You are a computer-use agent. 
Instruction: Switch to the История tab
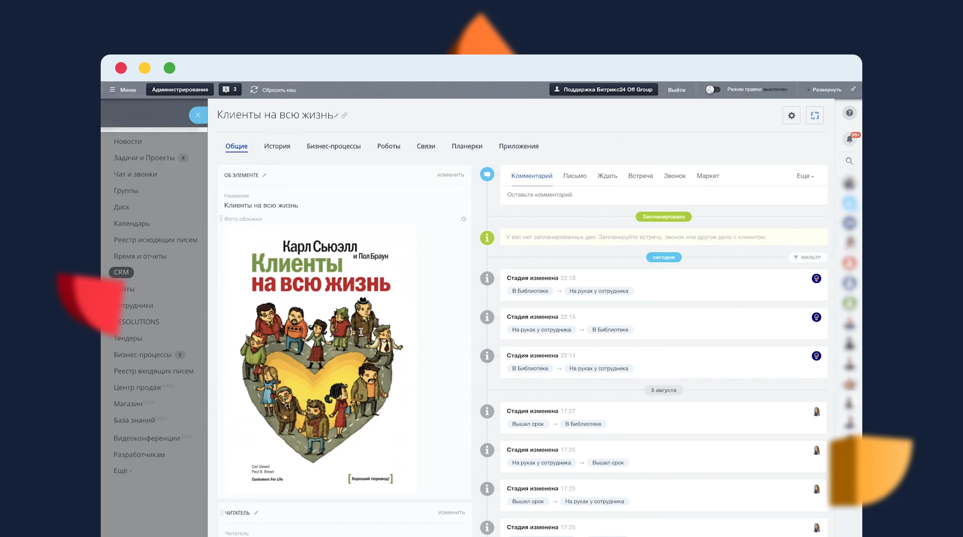(x=277, y=146)
